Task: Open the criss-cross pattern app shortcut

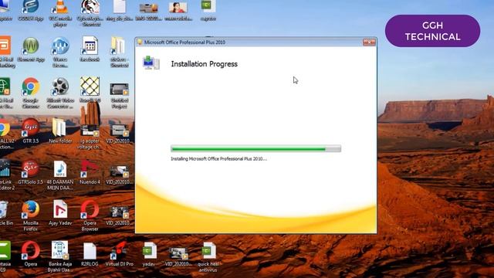Action: pyautogui.click(x=90, y=86)
